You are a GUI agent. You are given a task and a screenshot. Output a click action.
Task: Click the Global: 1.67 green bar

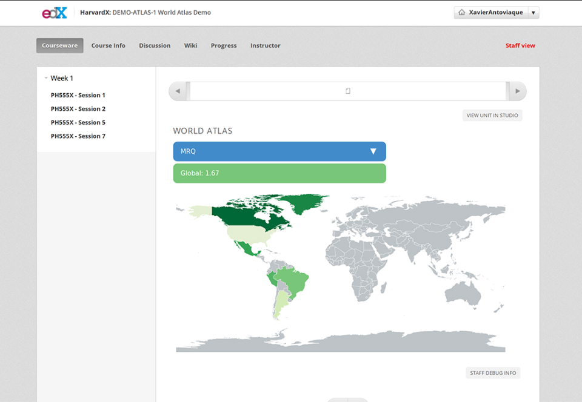click(279, 173)
